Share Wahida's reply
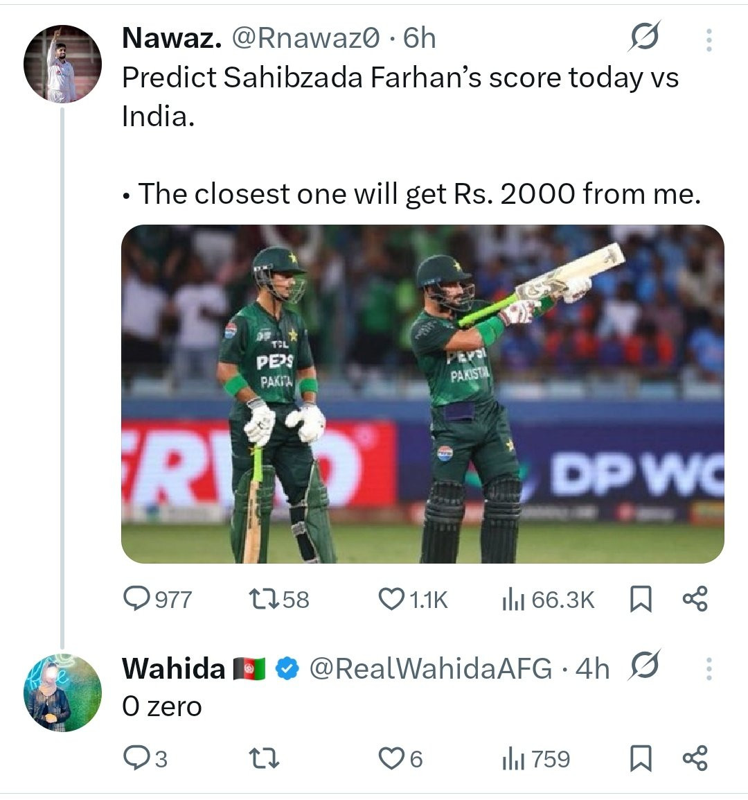The width and height of the screenshot is (748, 800). (695, 759)
